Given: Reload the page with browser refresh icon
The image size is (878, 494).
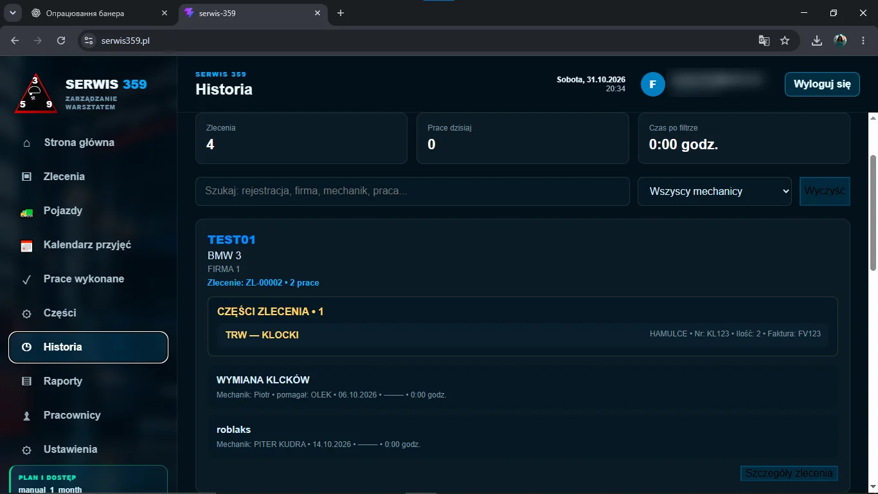Looking at the screenshot, I should [x=61, y=41].
